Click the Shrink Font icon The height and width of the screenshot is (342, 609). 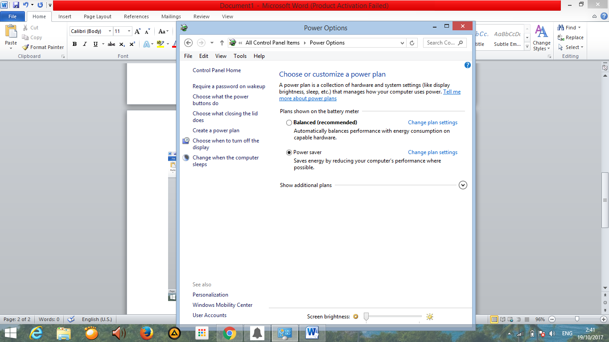coord(148,31)
